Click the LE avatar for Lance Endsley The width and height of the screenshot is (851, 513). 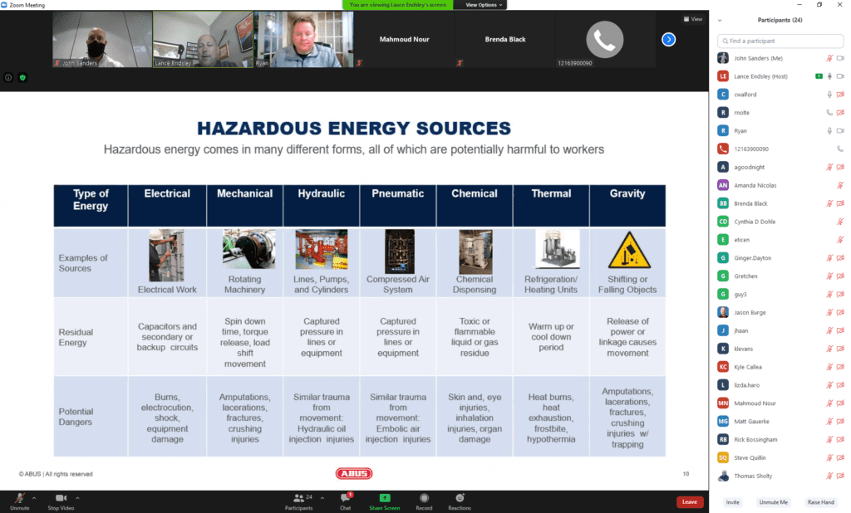coord(723,76)
